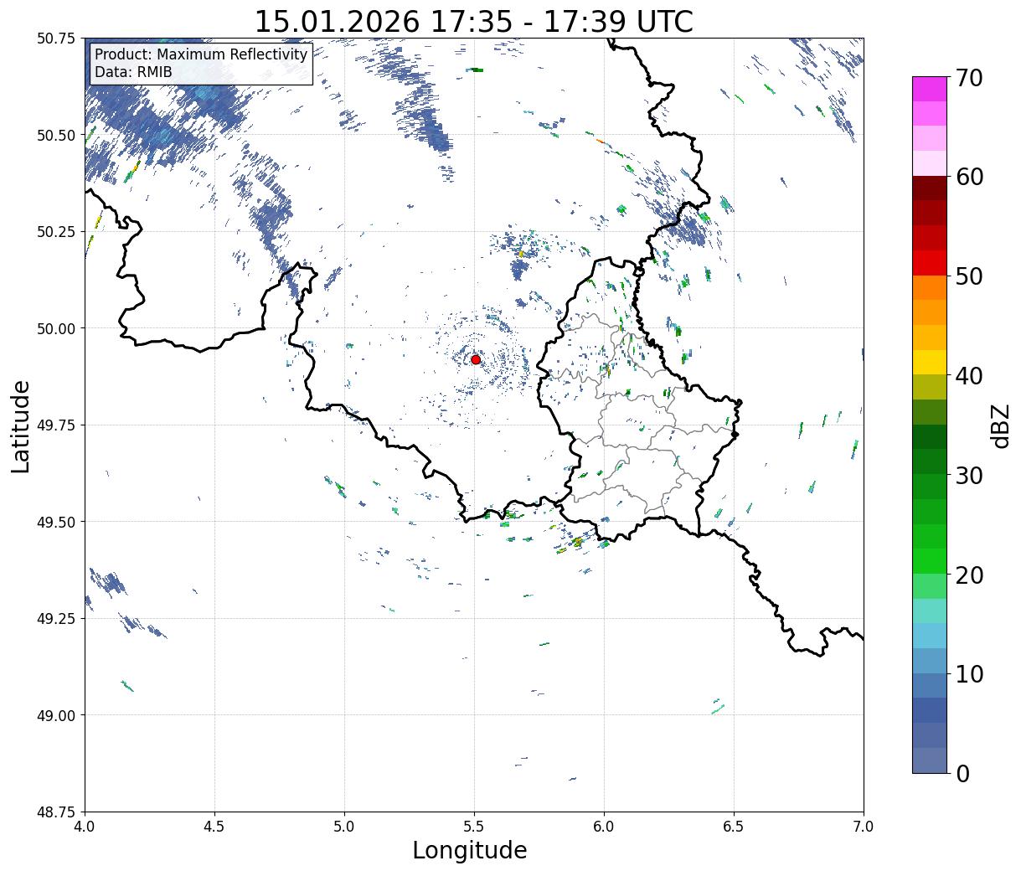Click the longitude tick label 4.0
This screenshot has width=1021, height=871.
click(85, 827)
